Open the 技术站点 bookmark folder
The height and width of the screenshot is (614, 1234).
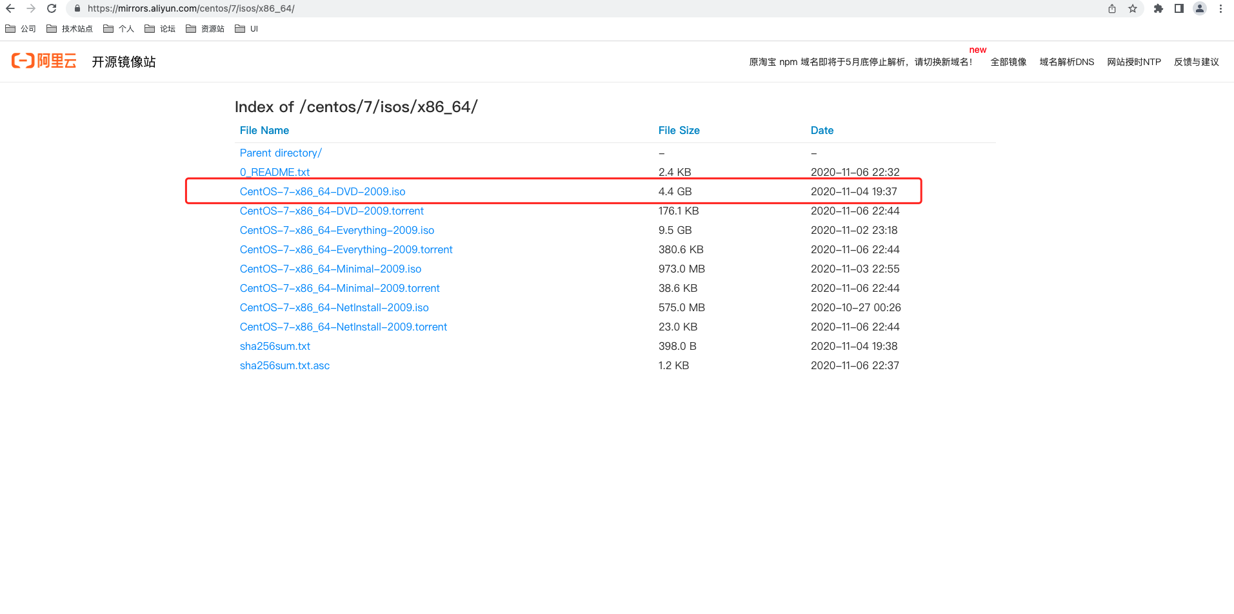click(70, 29)
